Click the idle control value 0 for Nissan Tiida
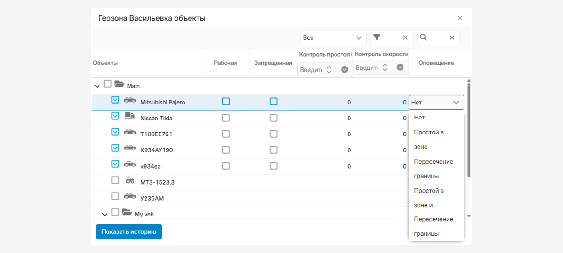Screen dimensions: 563x253 349,118
